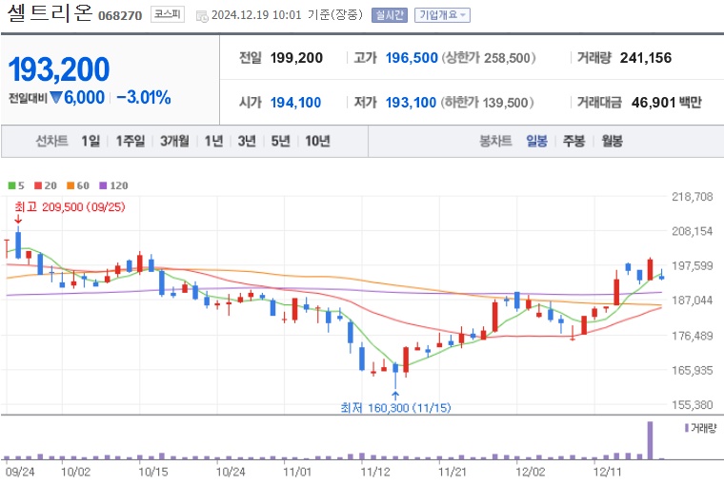Image resolution: width=724 pixels, height=485 pixels.
Task: Click the 11/15 lowest candlestick
Action: click(395, 375)
